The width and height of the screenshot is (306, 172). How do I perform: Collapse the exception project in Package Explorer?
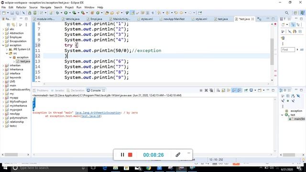tap(3, 45)
